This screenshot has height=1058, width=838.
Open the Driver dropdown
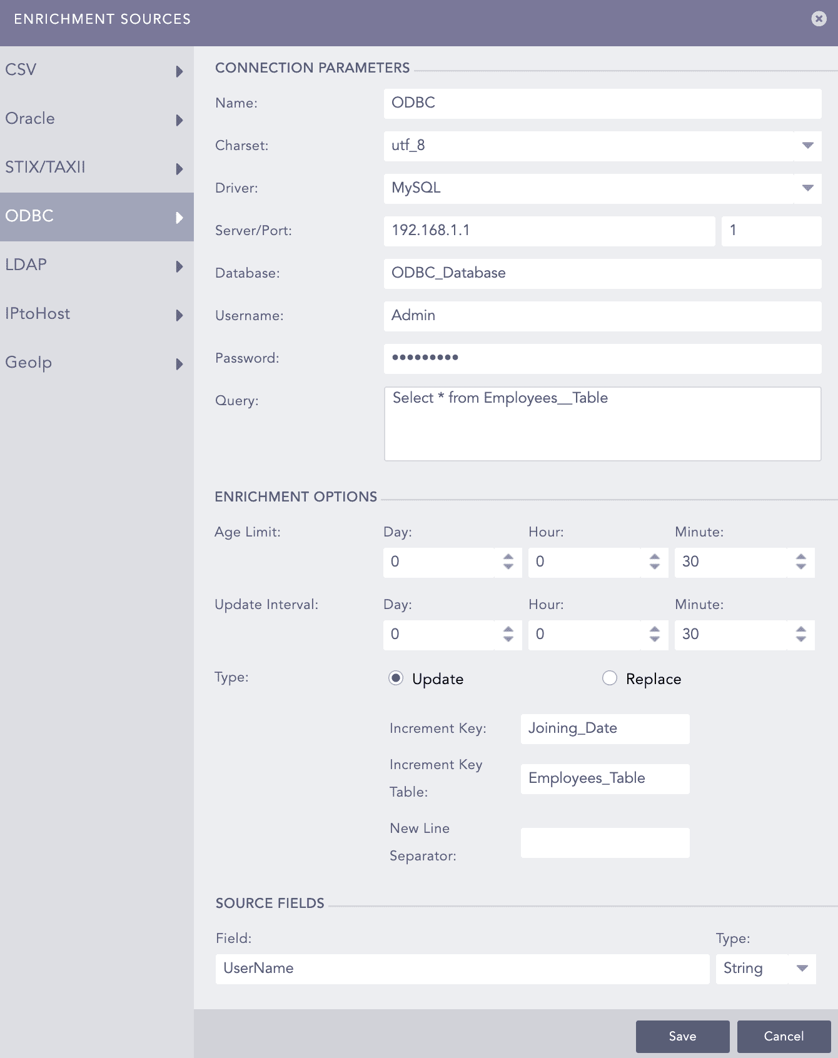pyautogui.click(x=807, y=188)
